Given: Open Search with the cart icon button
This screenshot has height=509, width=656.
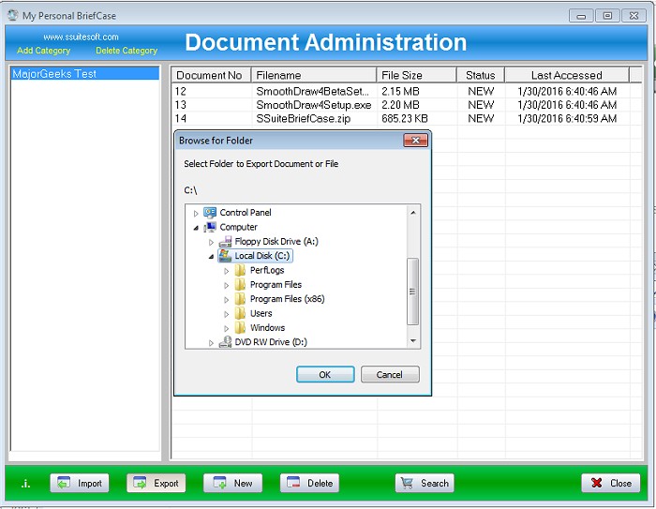Looking at the screenshot, I should 425,483.
